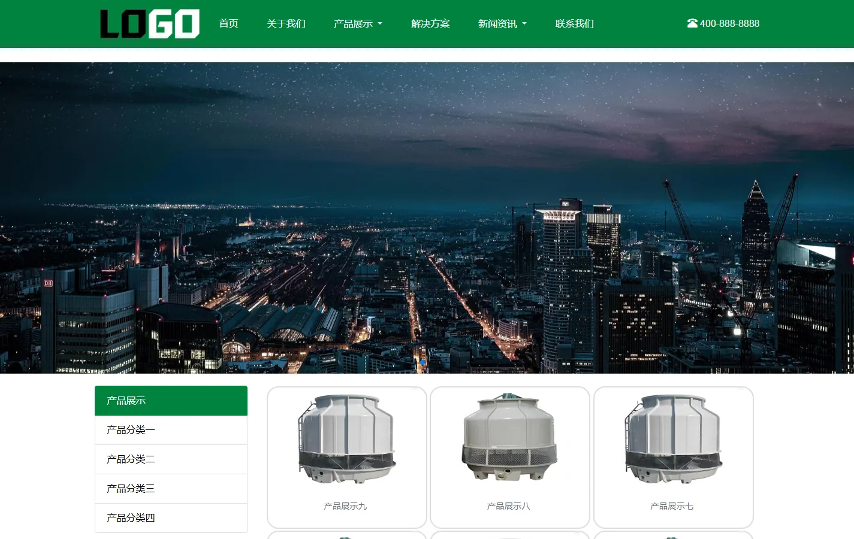Screen dimensions: 854x539
Task: Open the 产品分类四 sidebar category
Action: click(x=171, y=518)
